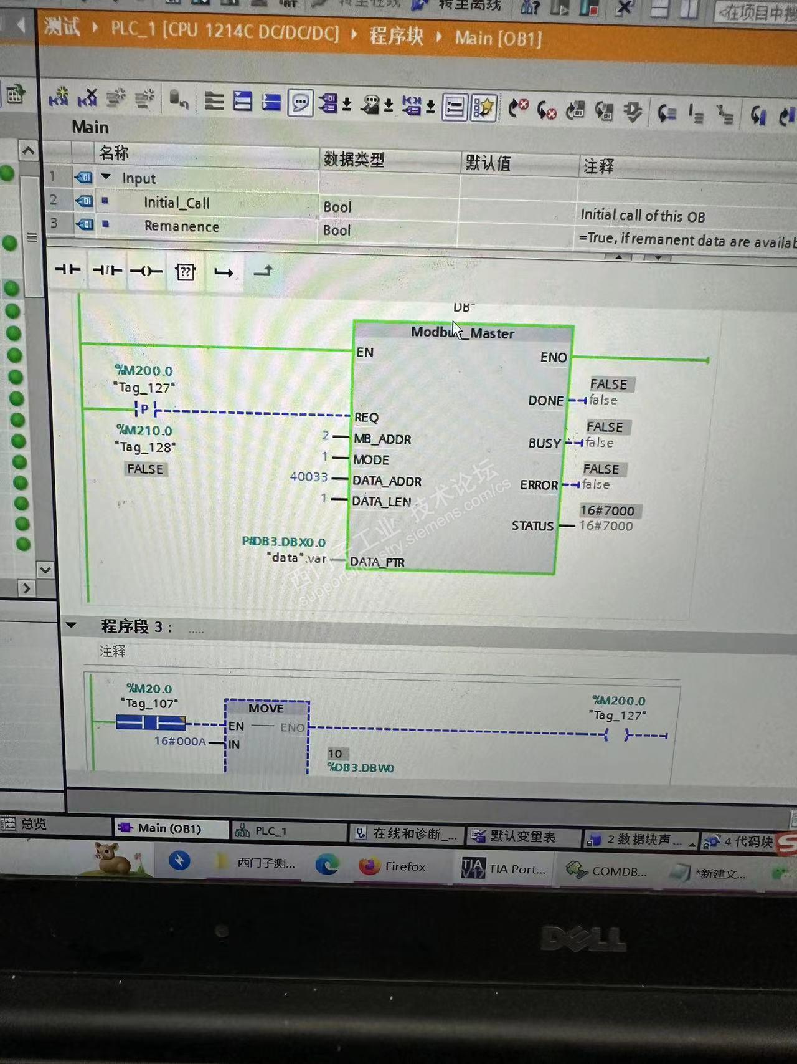Click the %M200.0 address on the REQ contact
This screenshot has height=1064, width=797.
point(144,370)
